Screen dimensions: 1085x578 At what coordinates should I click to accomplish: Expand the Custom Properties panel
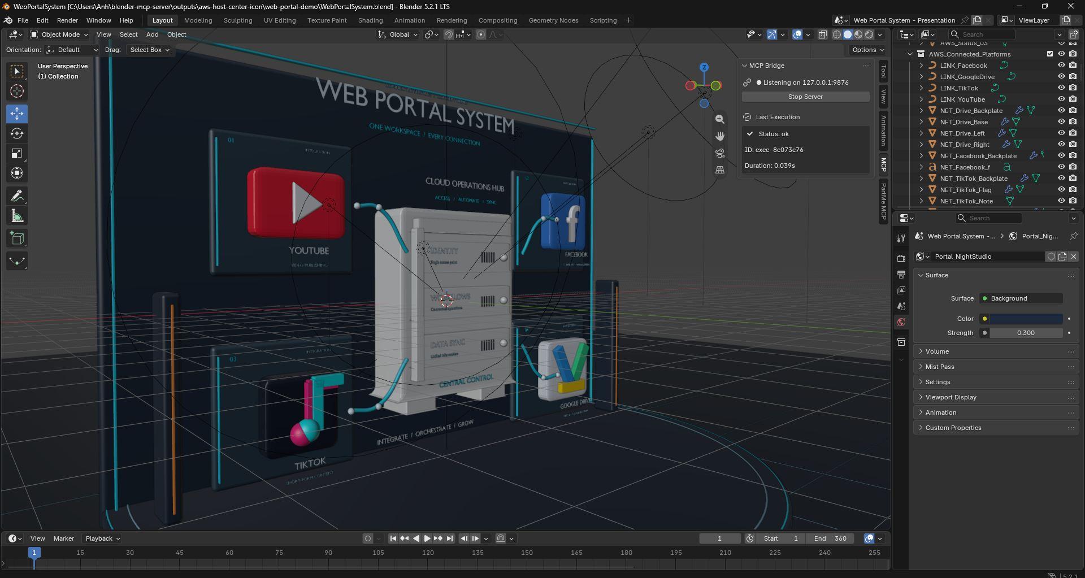click(996, 428)
